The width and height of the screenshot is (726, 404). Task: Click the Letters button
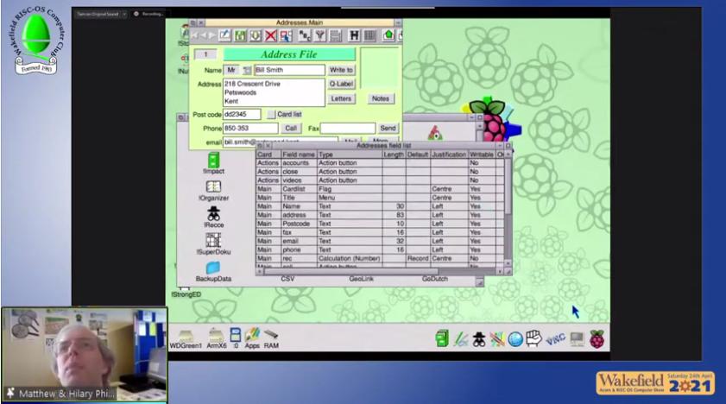pos(341,98)
